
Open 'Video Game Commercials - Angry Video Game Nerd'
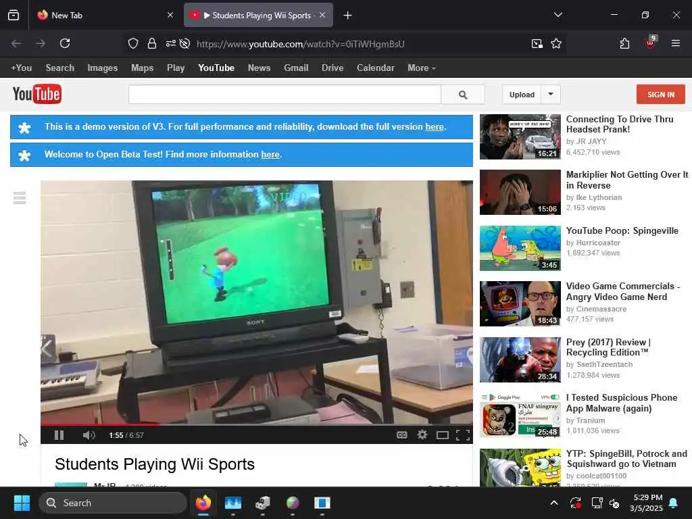pyautogui.click(x=623, y=291)
